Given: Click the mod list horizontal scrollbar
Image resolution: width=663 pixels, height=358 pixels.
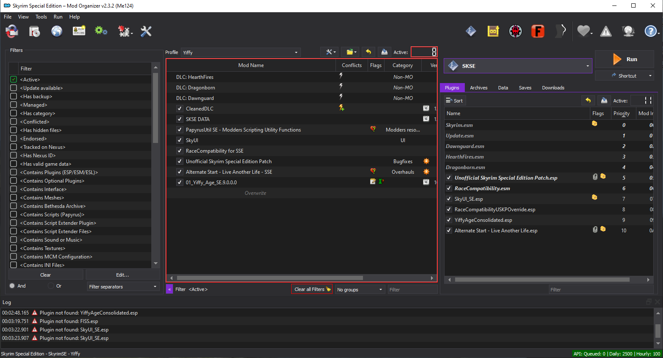Looking at the screenshot, I should pos(270,278).
